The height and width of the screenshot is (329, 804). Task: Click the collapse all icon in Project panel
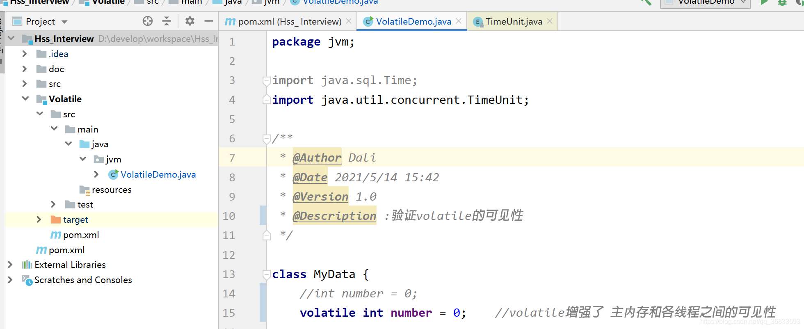click(x=167, y=21)
